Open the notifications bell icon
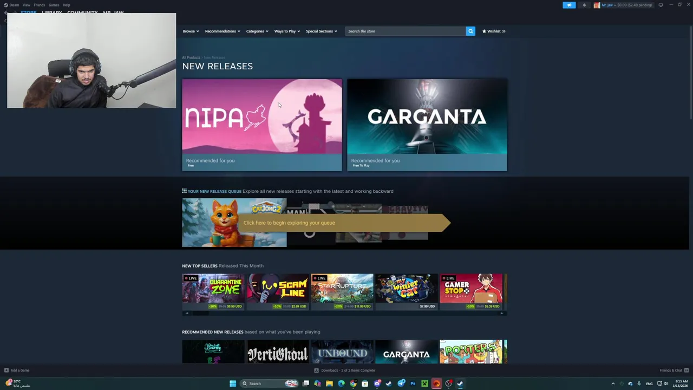Image resolution: width=693 pixels, height=390 pixels. (x=584, y=5)
